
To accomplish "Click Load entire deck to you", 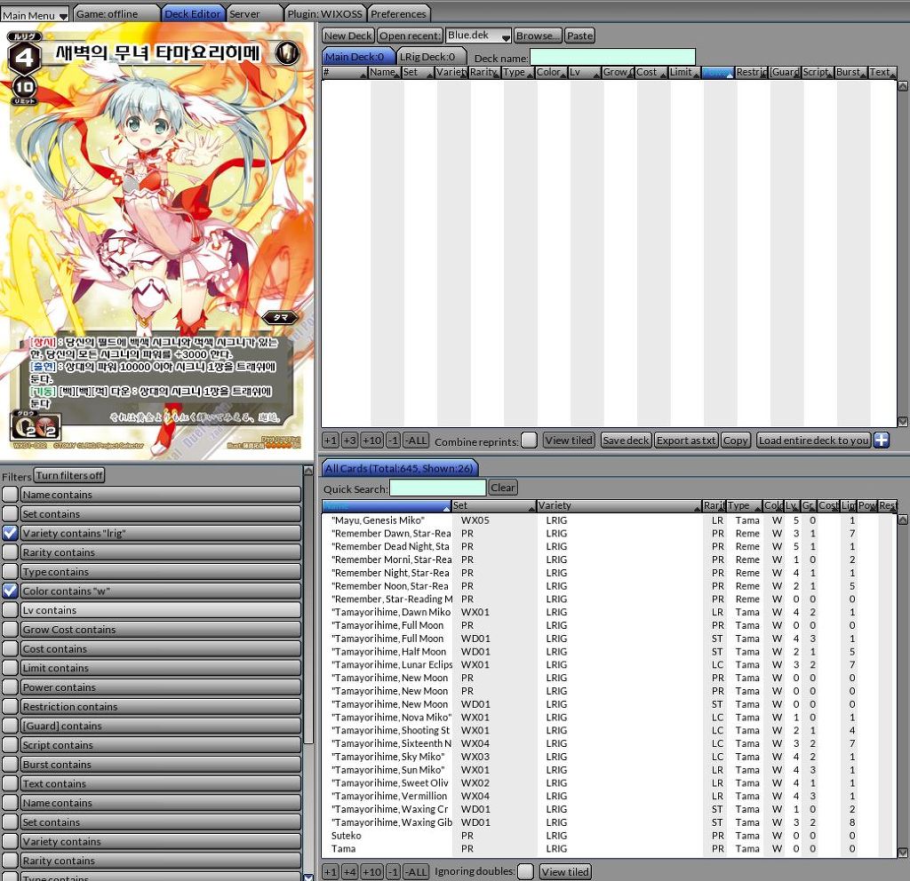I will (813, 440).
